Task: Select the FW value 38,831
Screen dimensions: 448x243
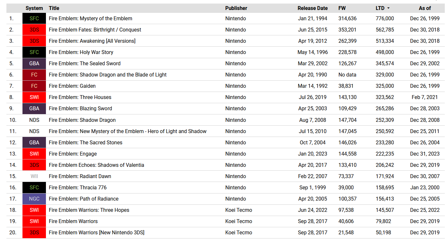Action: (346, 86)
